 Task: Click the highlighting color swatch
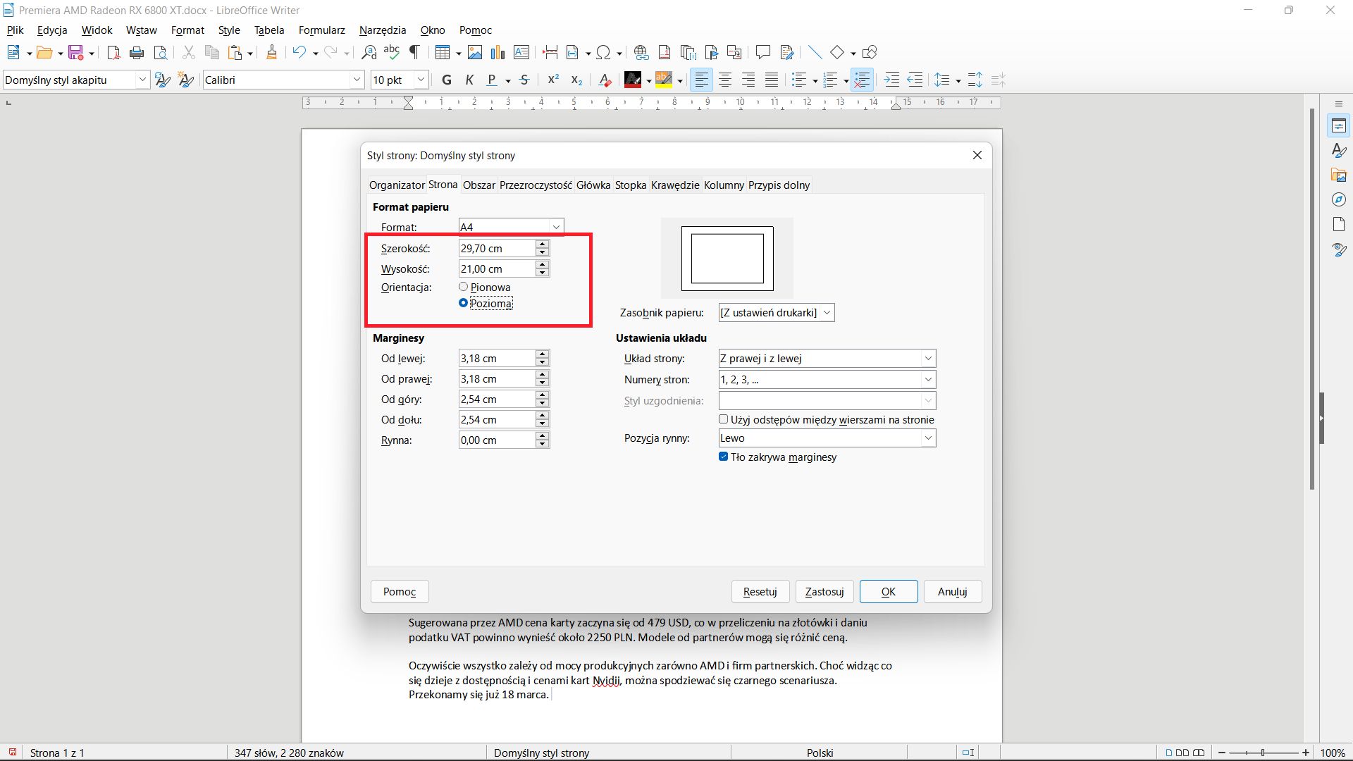tap(663, 80)
